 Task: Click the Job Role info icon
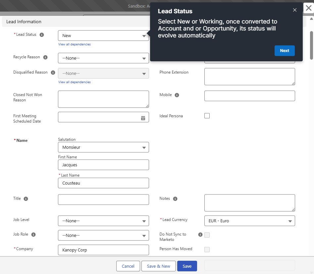(33, 235)
